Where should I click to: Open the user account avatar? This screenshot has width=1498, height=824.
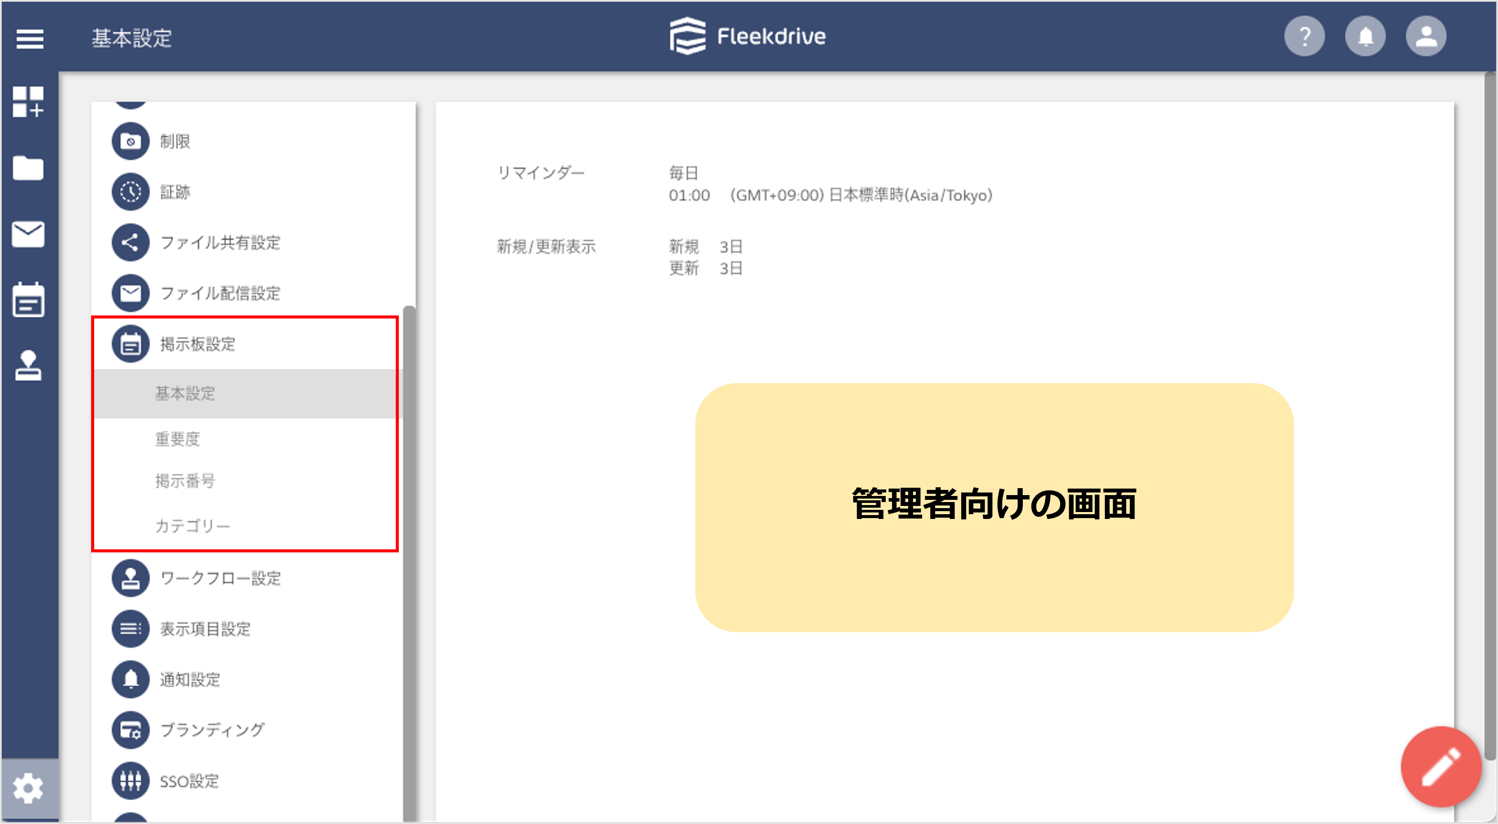(1426, 36)
